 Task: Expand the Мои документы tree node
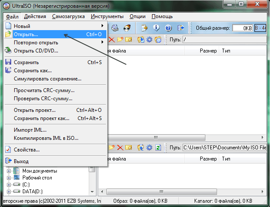coord(9,171)
